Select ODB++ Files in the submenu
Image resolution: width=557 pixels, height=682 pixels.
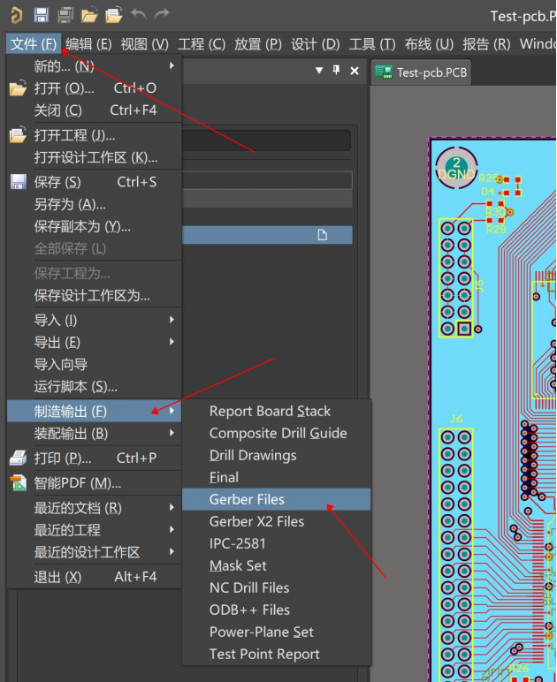[x=277, y=610]
